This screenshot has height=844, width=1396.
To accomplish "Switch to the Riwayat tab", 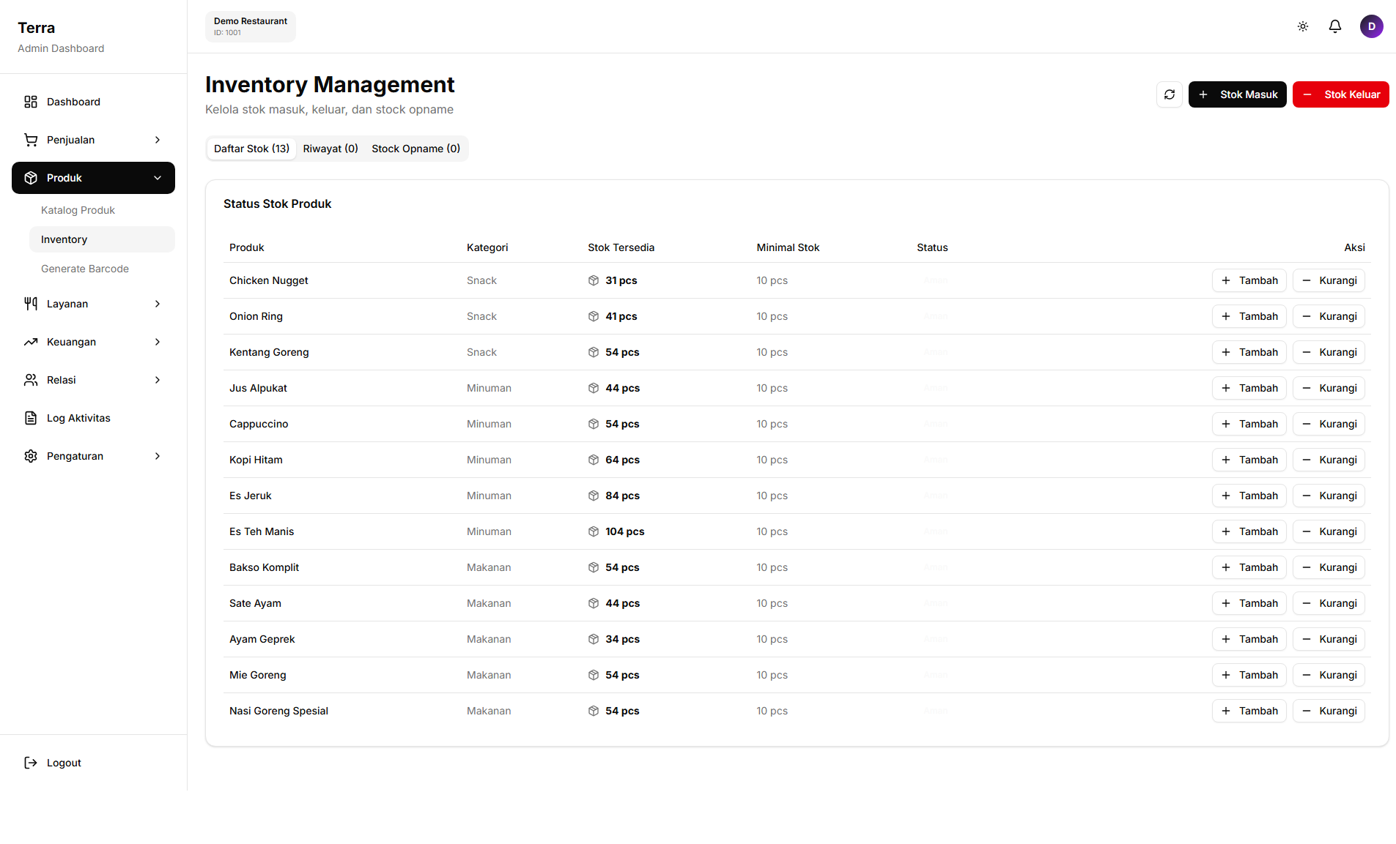I will [x=330, y=149].
